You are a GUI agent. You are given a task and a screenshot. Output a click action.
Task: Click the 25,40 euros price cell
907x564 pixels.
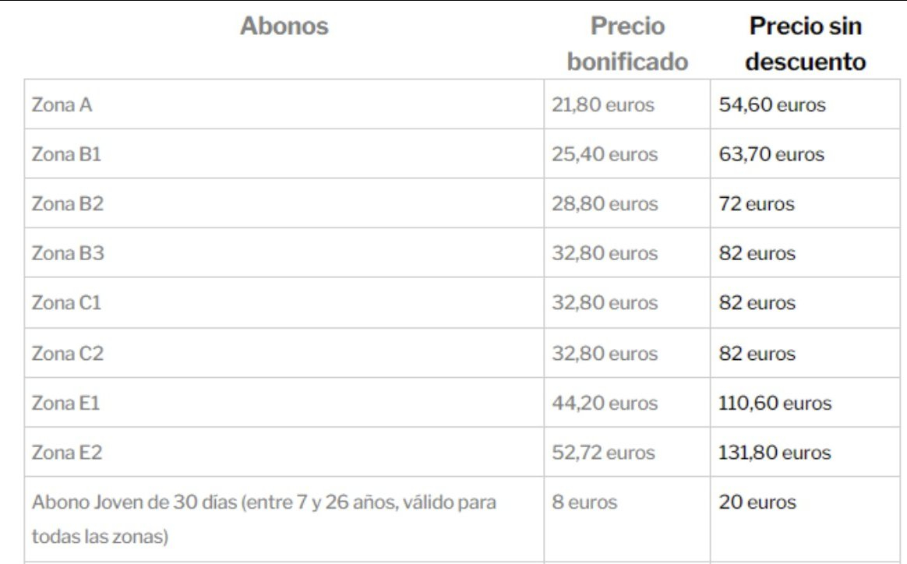[605, 154]
